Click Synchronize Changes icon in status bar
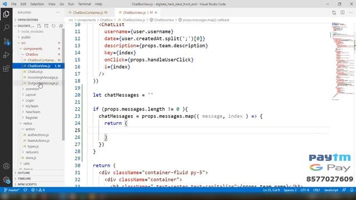Viewport: 356px width, 200px height. 25,190
